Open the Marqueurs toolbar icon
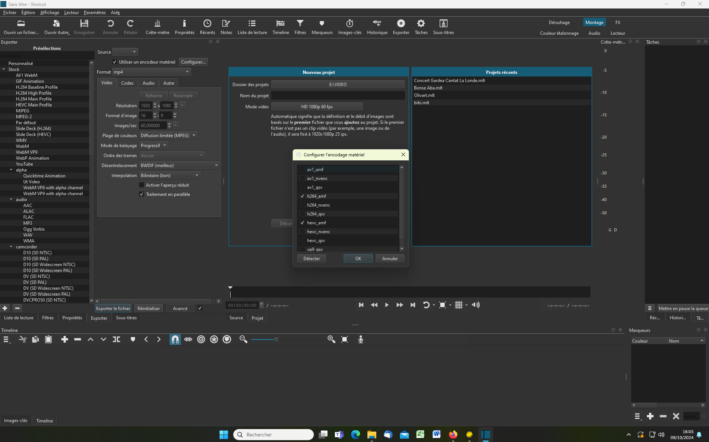 click(x=322, y=27)
